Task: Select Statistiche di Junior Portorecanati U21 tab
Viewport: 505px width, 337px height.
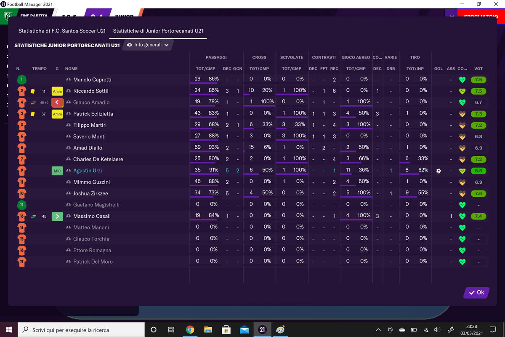Action: click(x=158, y=31)
